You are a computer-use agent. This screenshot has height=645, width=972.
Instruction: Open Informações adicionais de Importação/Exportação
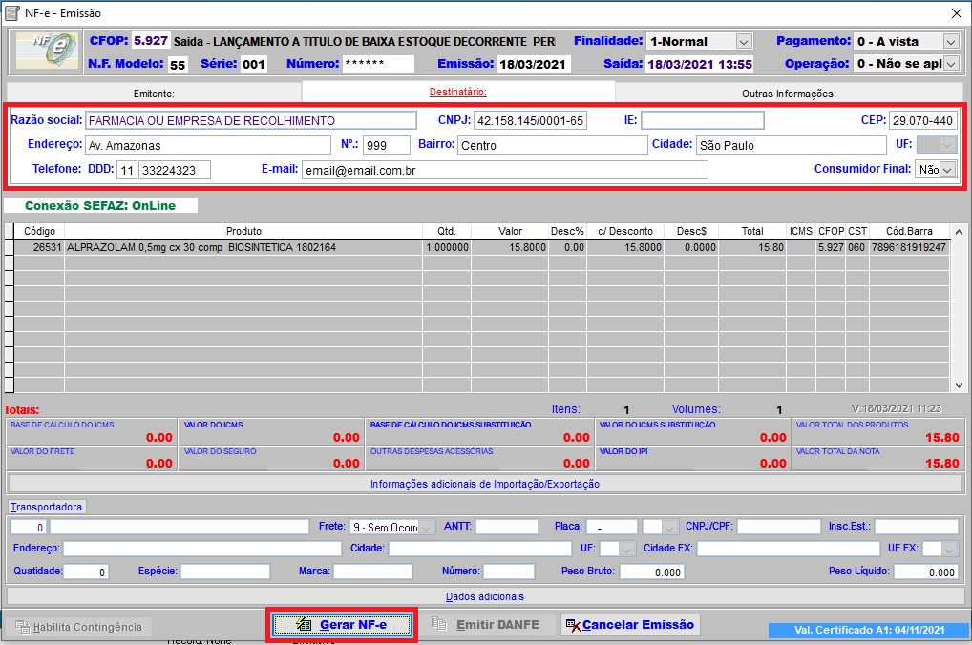(x=485, y=484)
